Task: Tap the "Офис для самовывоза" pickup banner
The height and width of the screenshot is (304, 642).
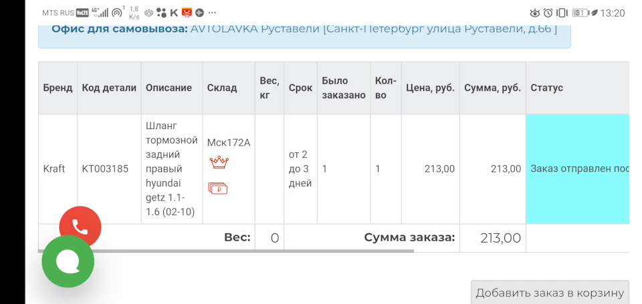Action: pos(304,29)
